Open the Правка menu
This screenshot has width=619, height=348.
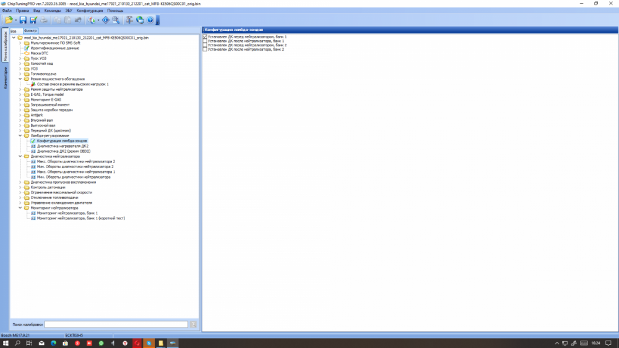pos(22,11)
